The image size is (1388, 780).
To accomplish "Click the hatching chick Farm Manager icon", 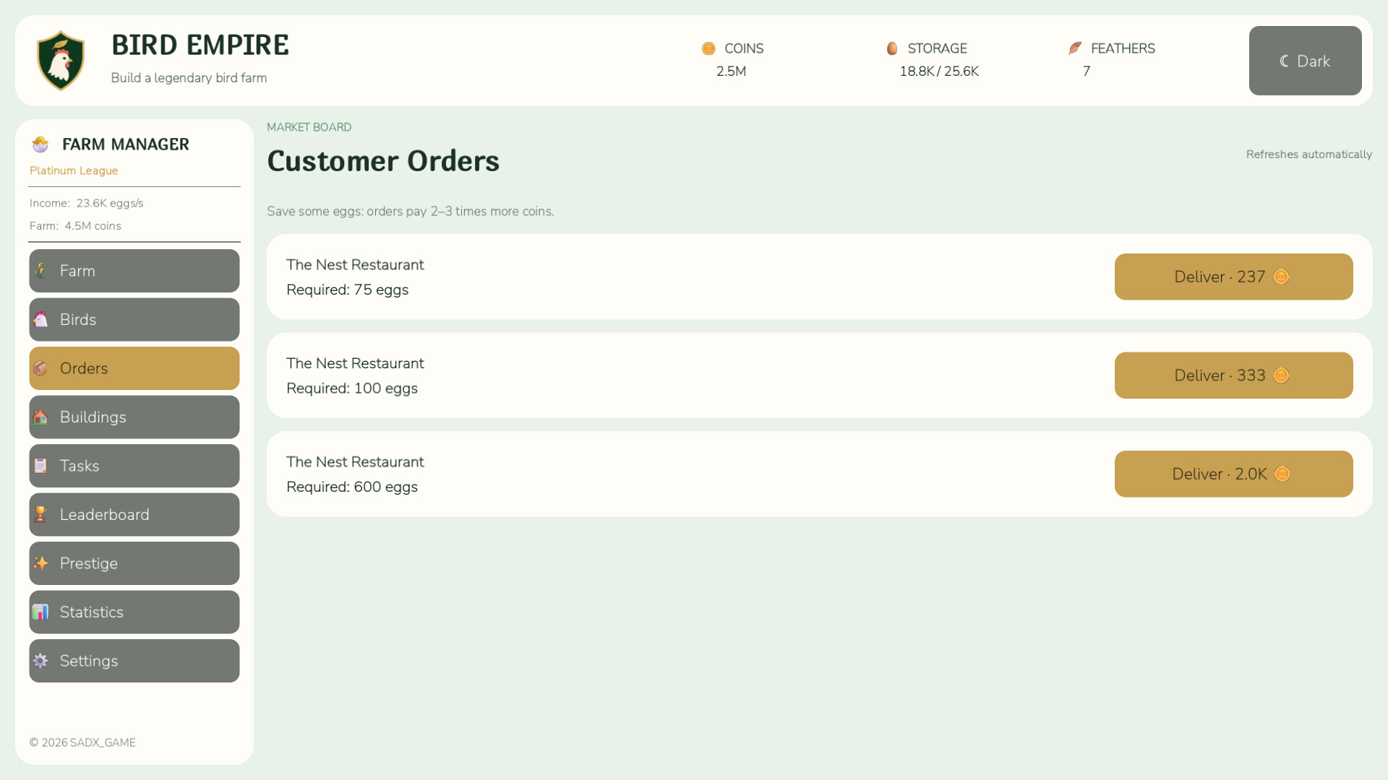I will tap(40, 144).
